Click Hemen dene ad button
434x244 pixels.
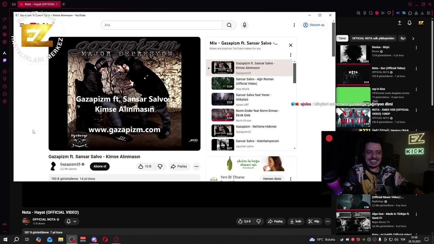pos(272,179)
